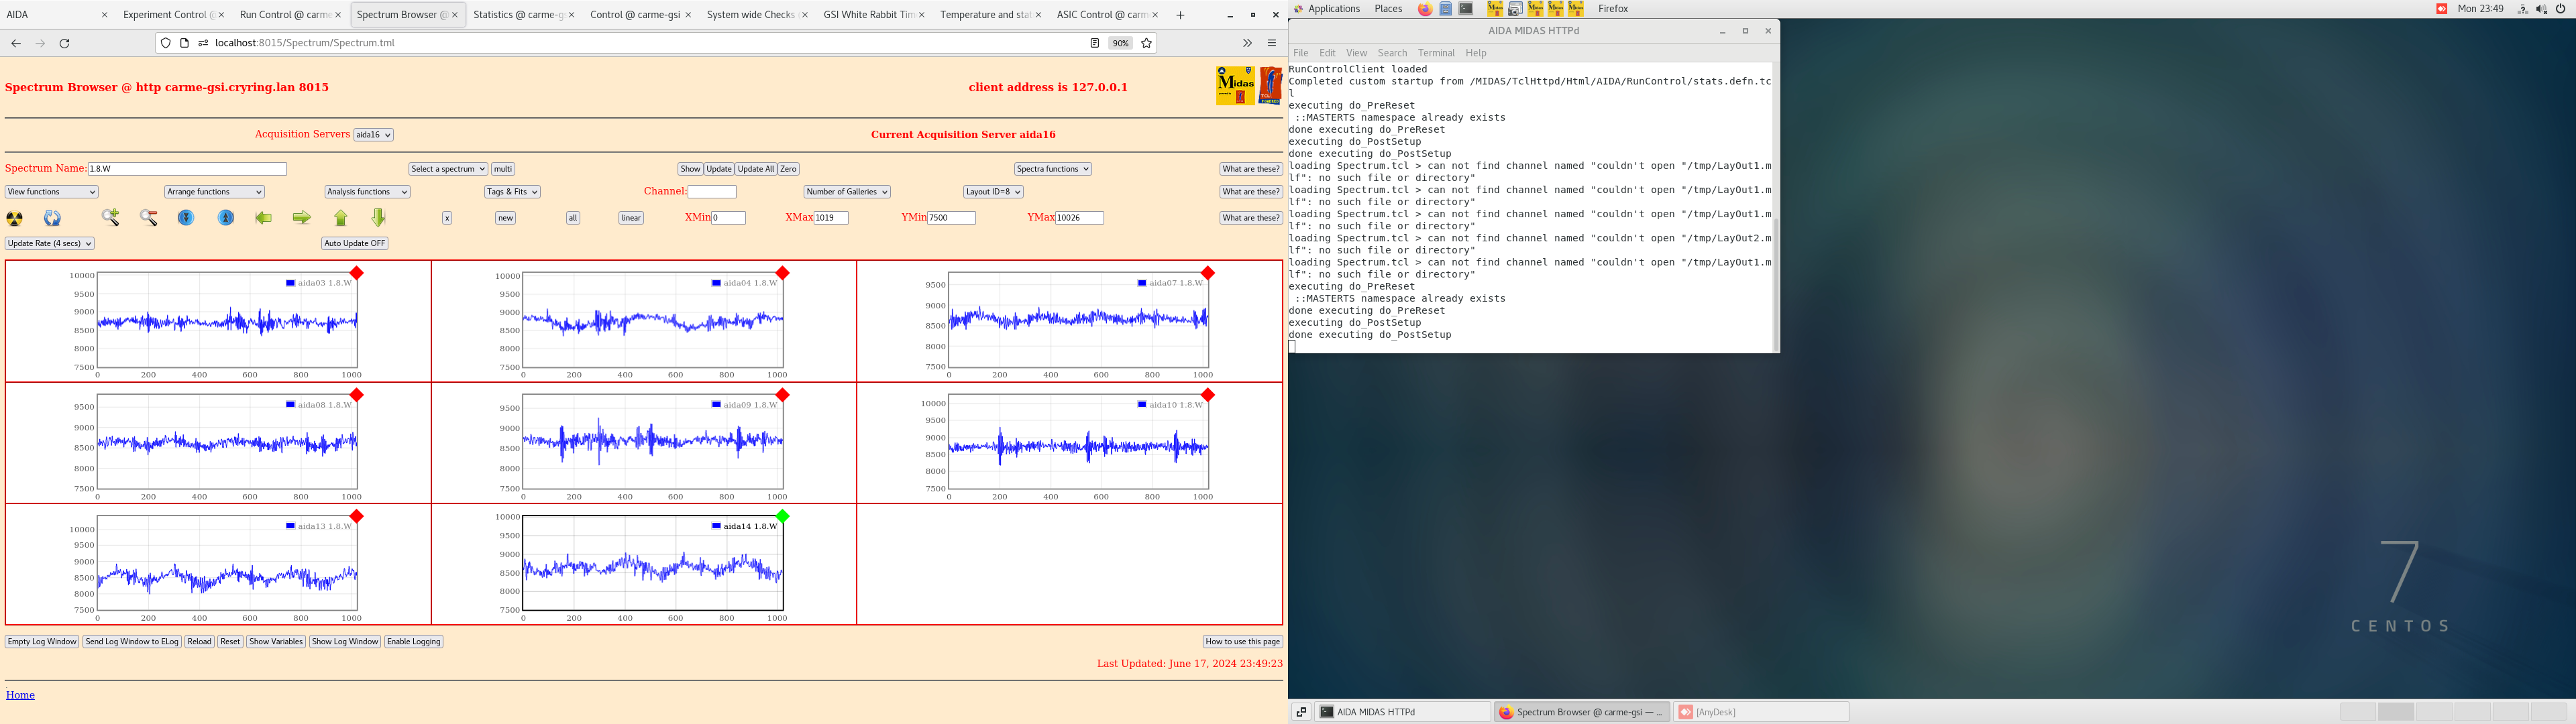Click the zoom in magnifier icon
This screenshot has width=2576, height=724.
tap(110, 218)
